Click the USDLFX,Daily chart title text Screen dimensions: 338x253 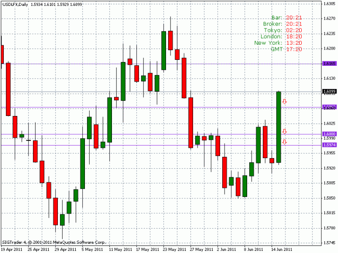point(15,4)
